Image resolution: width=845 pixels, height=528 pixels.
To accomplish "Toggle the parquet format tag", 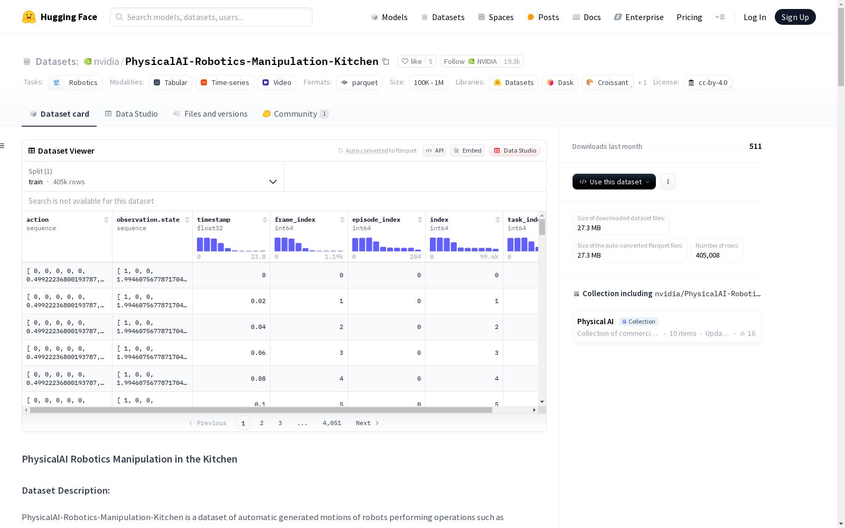I will [x=359, y=83].
